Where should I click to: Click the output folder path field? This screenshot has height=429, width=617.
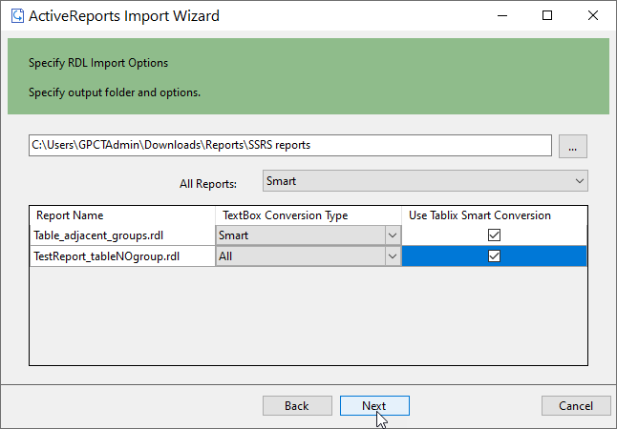pyautogui.click(x=290, y=145)
